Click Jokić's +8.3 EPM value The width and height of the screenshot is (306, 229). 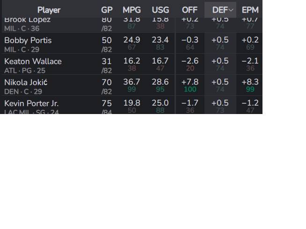250,82
